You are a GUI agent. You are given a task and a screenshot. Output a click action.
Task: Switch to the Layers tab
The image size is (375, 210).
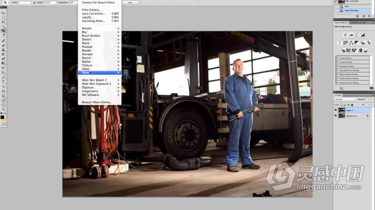click(338, 95)
